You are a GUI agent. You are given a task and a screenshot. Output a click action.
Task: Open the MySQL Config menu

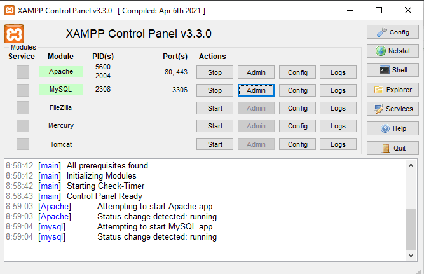[x=297, y=90]
